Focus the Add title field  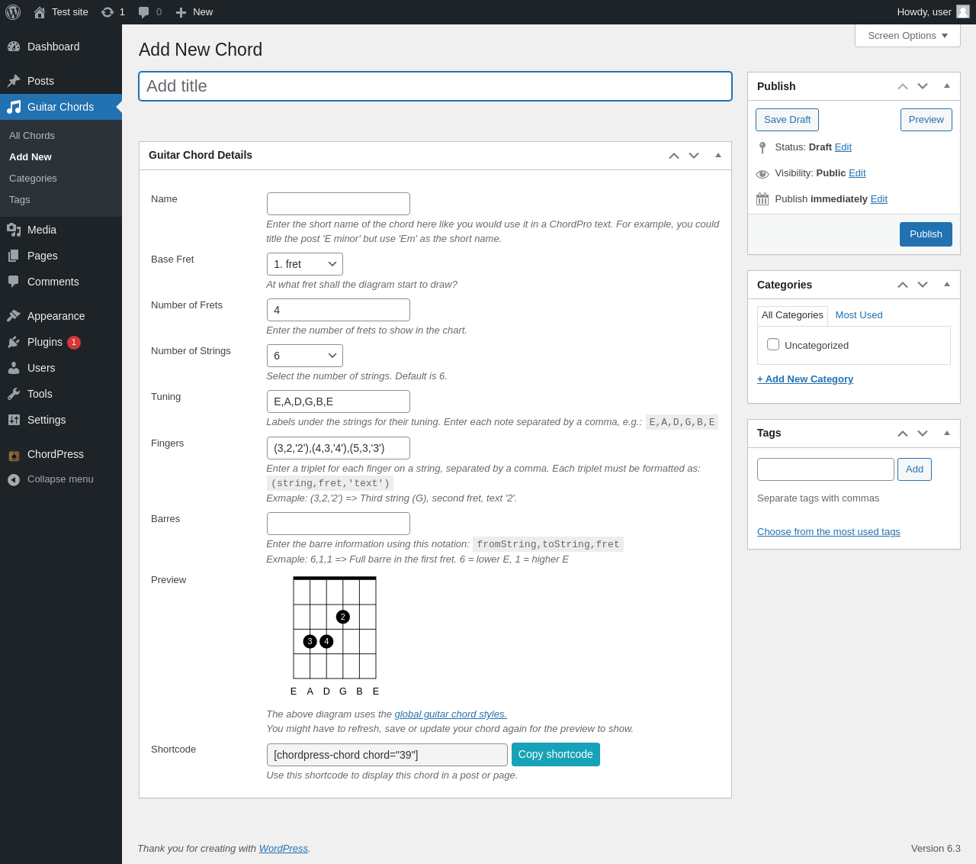coord(435,86)
